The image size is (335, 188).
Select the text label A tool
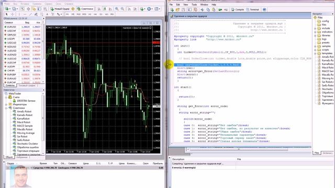point(47,14)
